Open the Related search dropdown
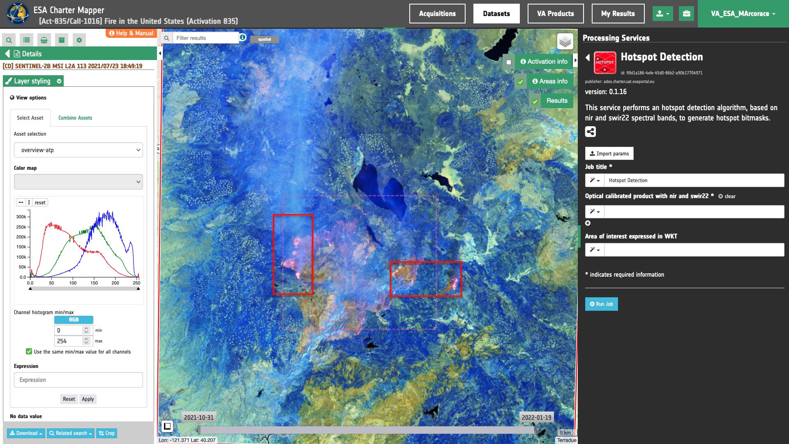 (x=70, y=433)
